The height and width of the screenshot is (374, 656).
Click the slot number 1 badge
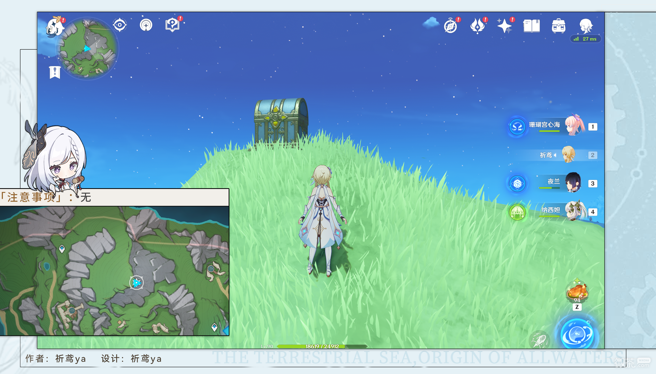click(593, 127)
